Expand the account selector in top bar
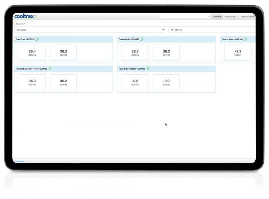 pyautogui.click(x=185, y=16)
